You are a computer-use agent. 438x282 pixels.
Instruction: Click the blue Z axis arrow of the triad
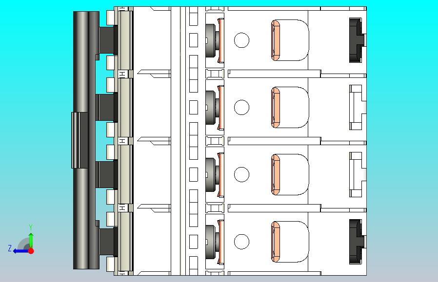point(20,251)
